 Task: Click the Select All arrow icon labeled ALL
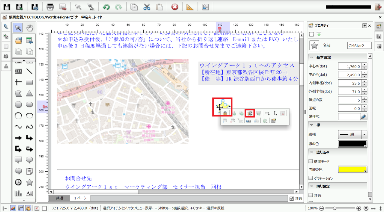click(91, 7)
